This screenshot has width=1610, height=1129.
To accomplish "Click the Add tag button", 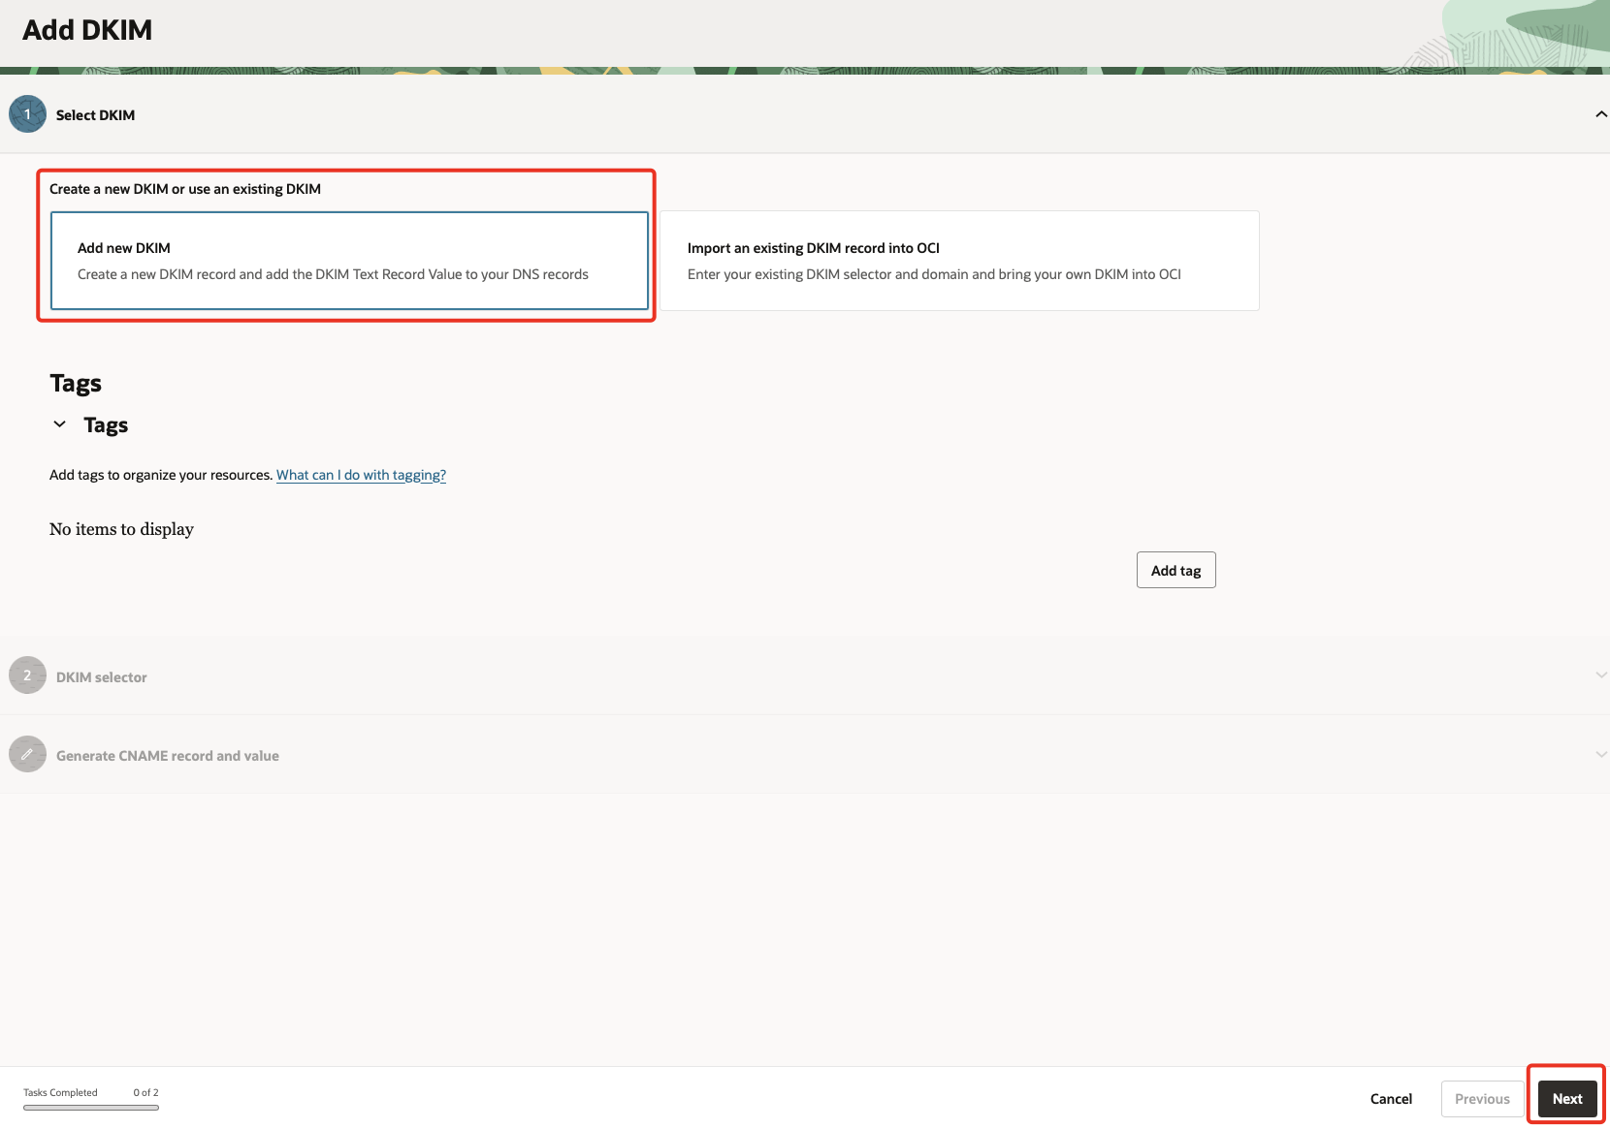I will [x=1175, y=569].
